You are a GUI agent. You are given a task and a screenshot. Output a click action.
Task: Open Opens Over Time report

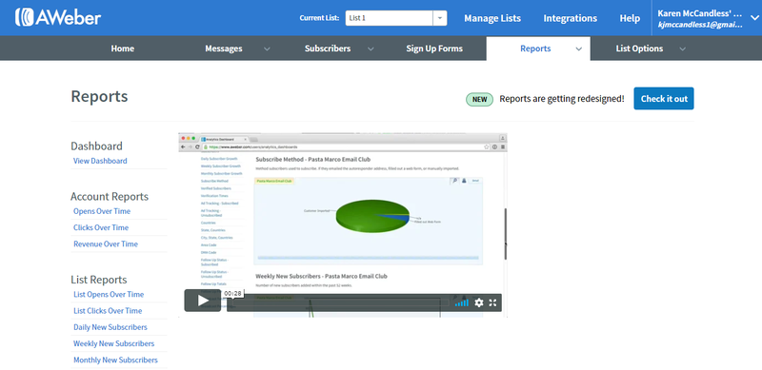coord(102,211)
